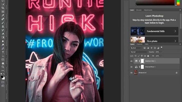Toggle filter for smart objects
Image resolution: width=182 pixels, height=102 pixels.
click(158, 48)
